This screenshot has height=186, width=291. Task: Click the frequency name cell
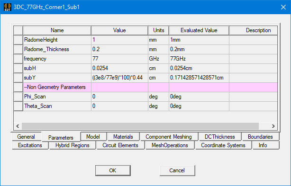pos(57,59)
